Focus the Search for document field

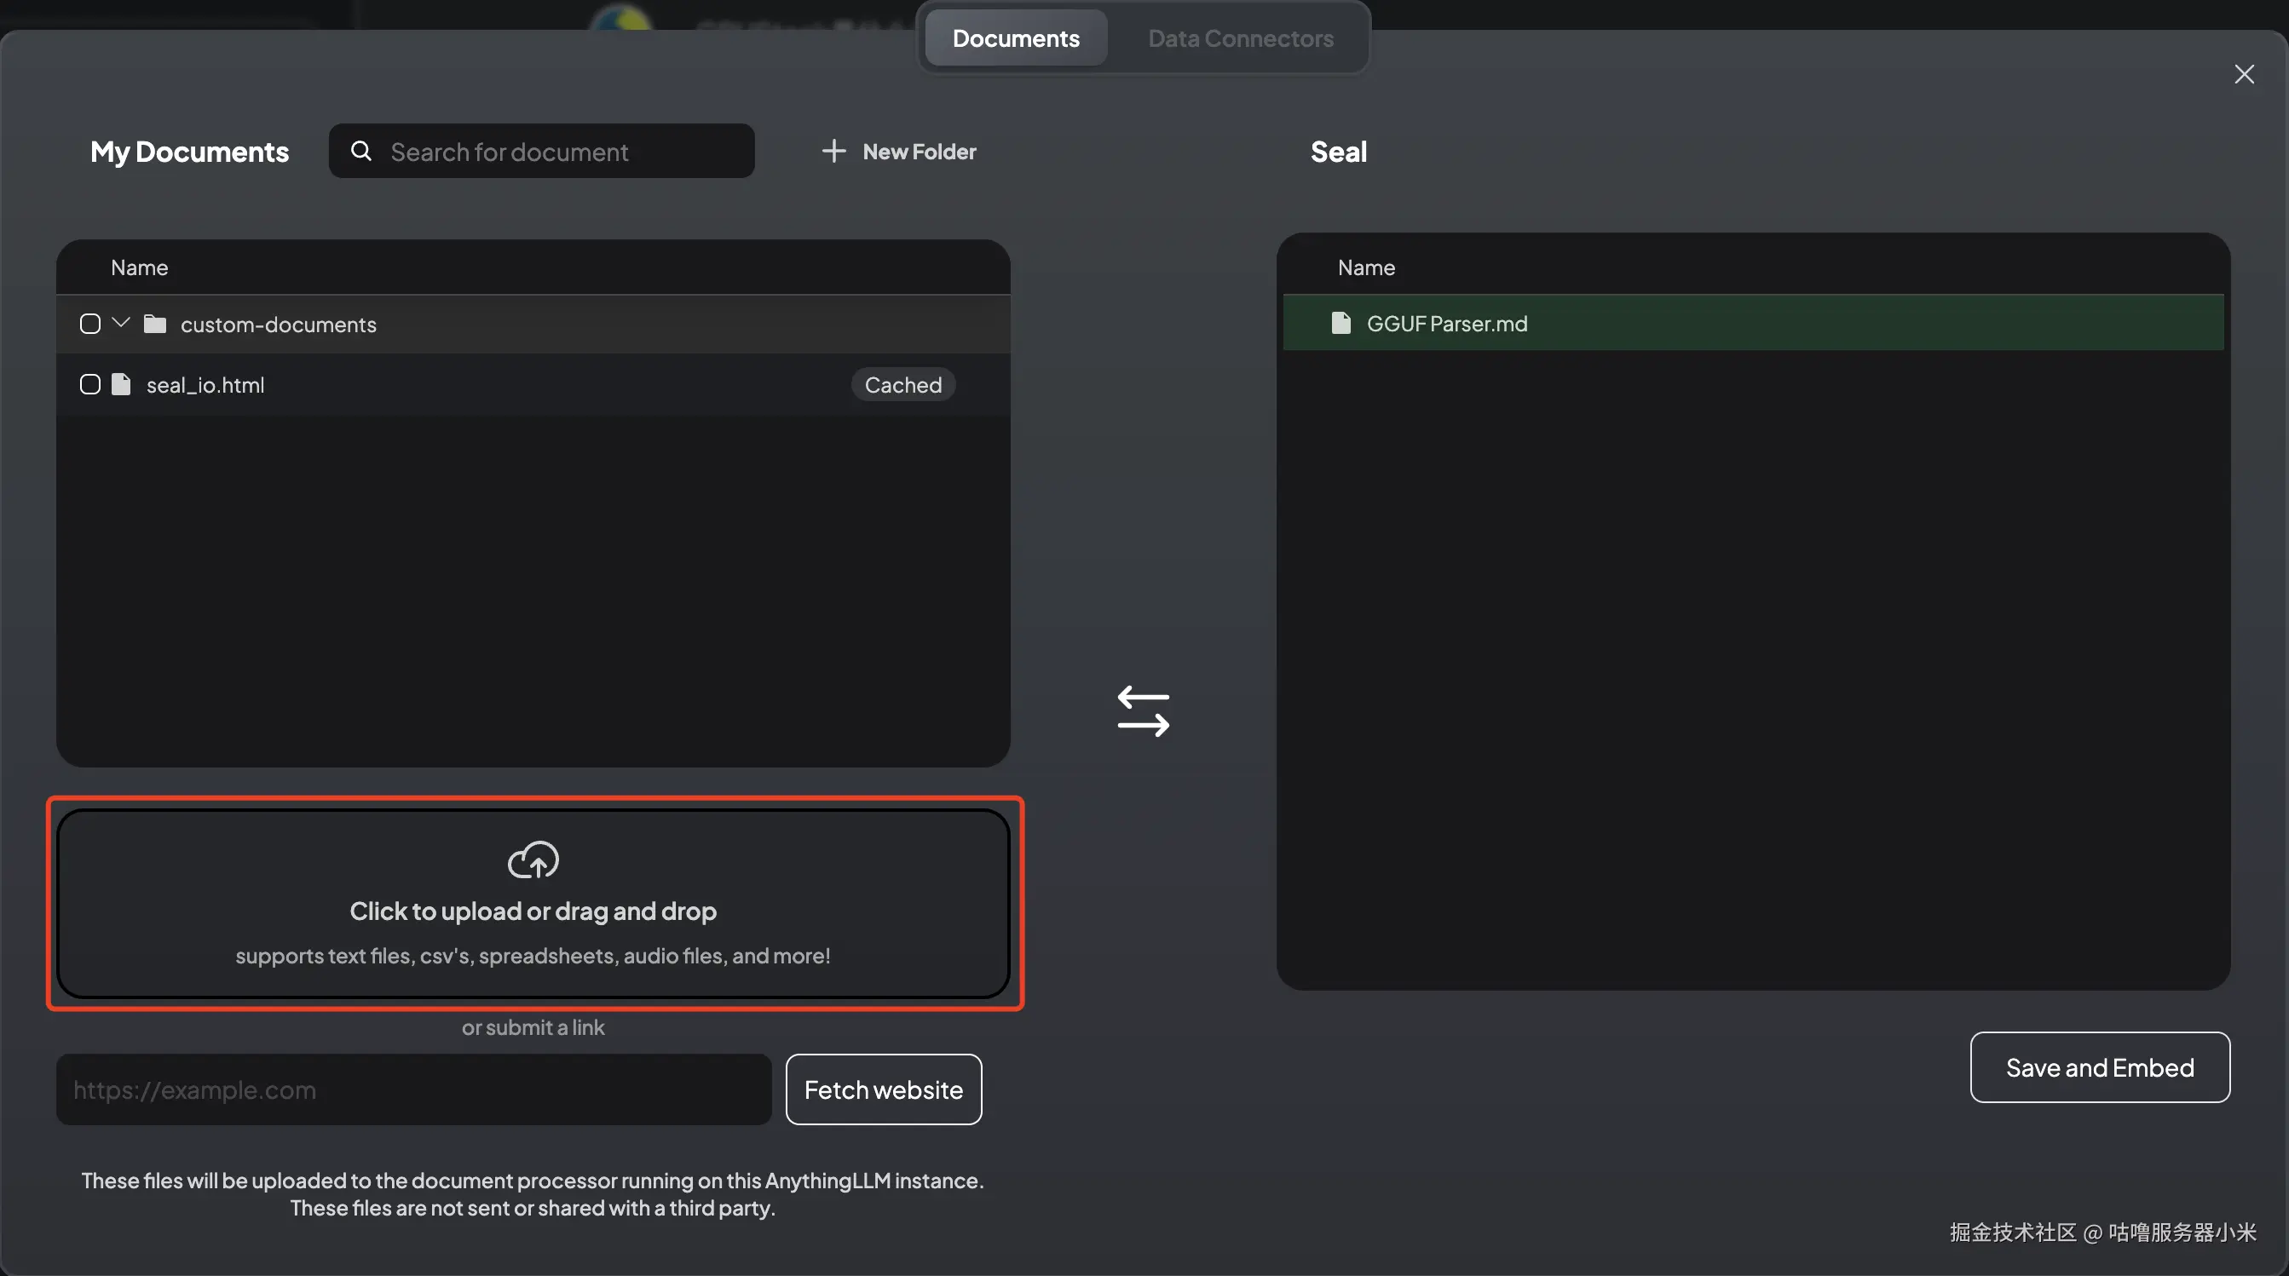click(x=560, y=152)
